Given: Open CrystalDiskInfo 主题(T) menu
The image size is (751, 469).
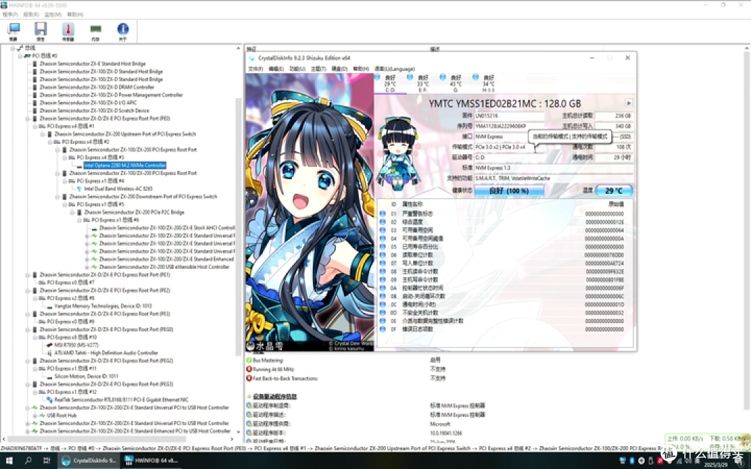Looking at the screenshot, I should [318, 68].
